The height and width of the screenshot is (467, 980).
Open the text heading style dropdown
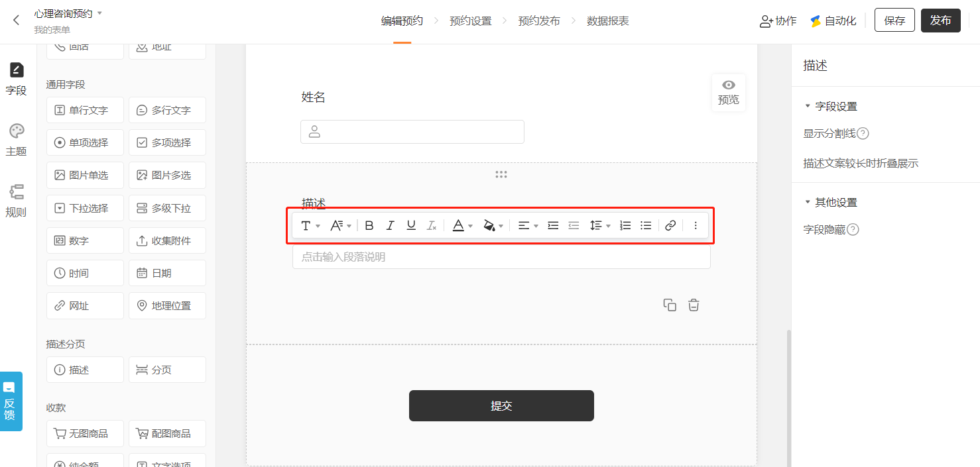tap(310, 226)
